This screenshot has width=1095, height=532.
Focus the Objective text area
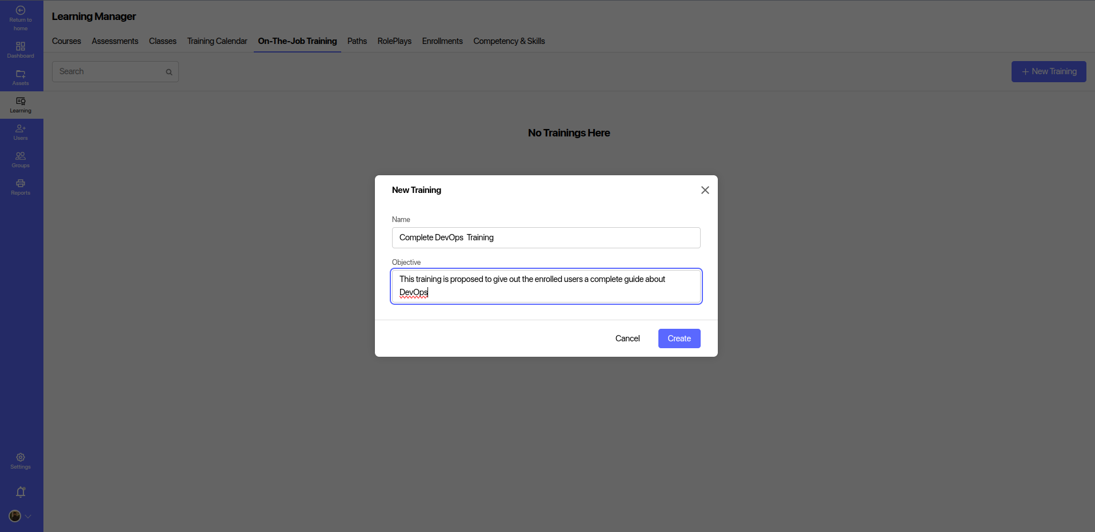coord(546,286)
